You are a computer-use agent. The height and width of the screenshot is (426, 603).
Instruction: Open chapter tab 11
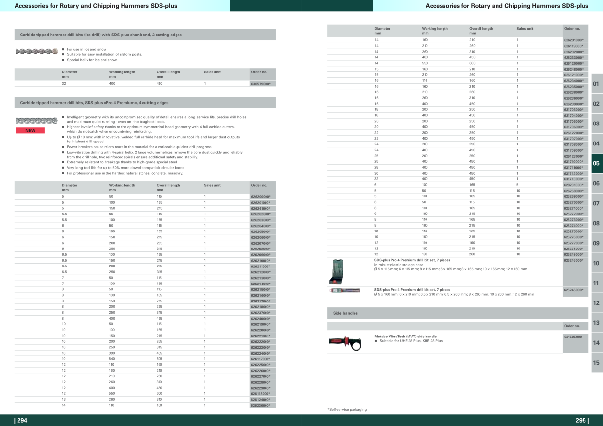[597, 283]
